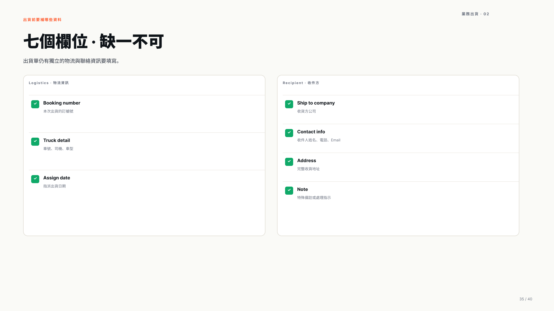
Task: Click the 'Booking number' label
Action: pos(62,103)
